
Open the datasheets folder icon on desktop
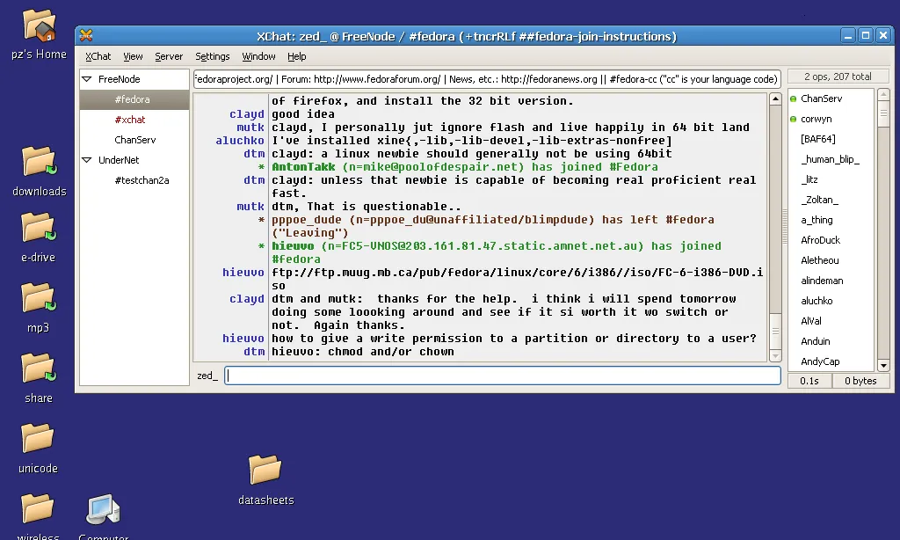[x=265, y=470]
